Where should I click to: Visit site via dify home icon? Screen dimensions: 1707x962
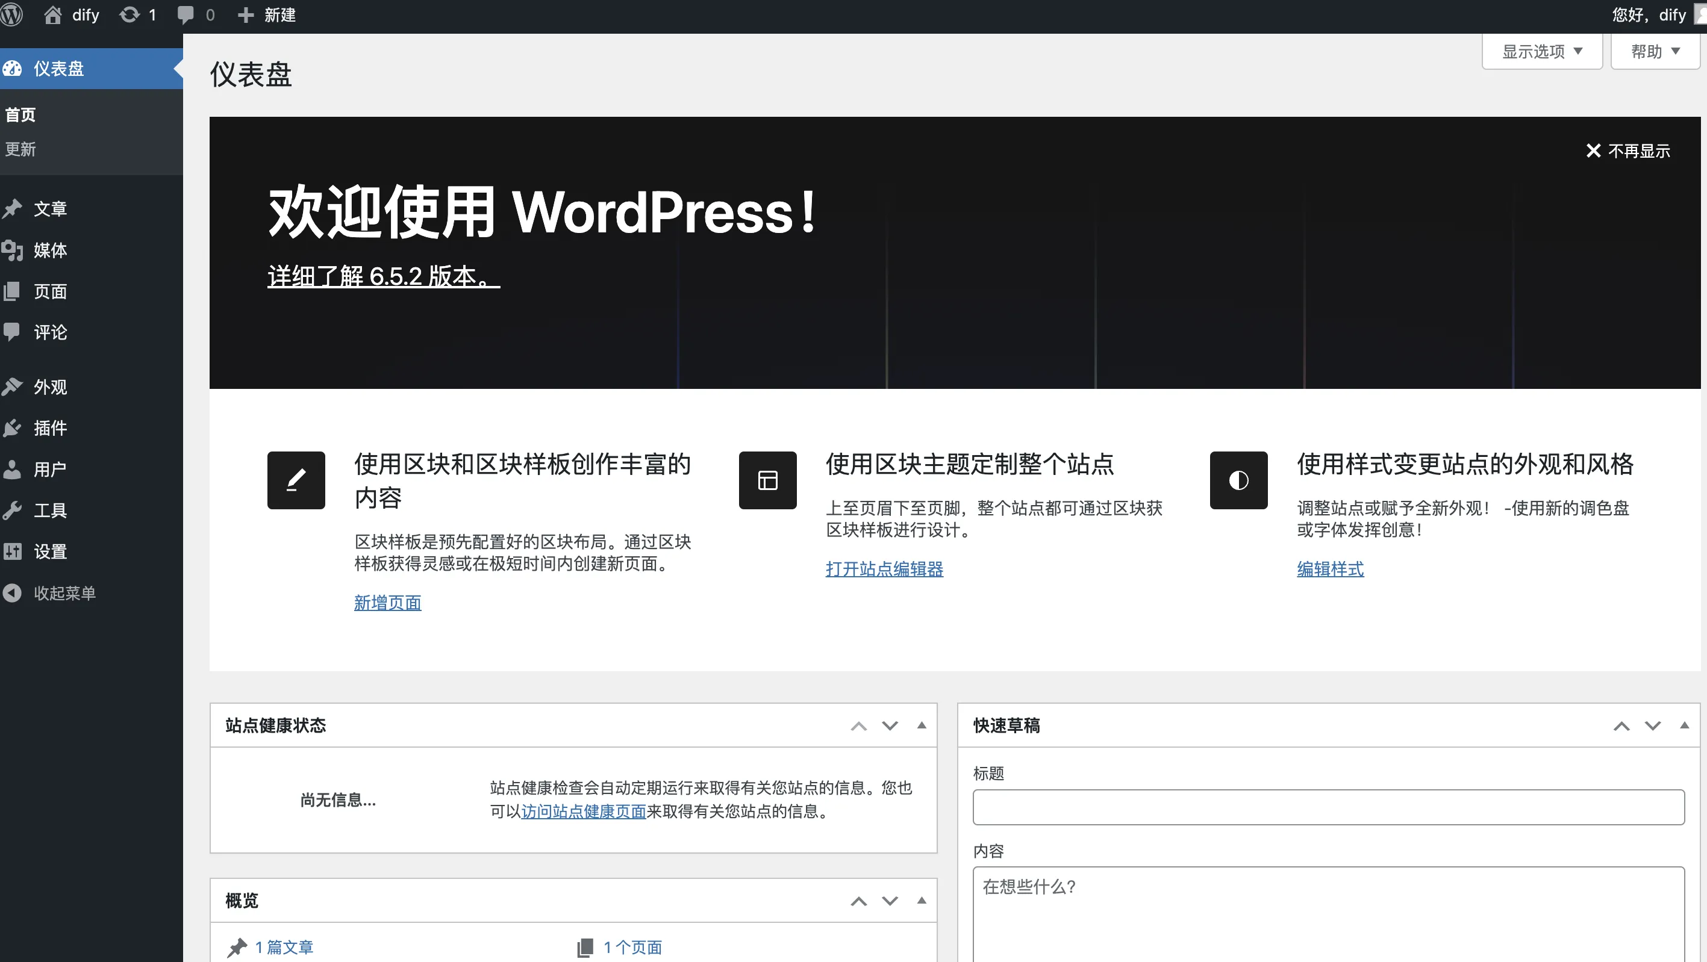[53, 14]
